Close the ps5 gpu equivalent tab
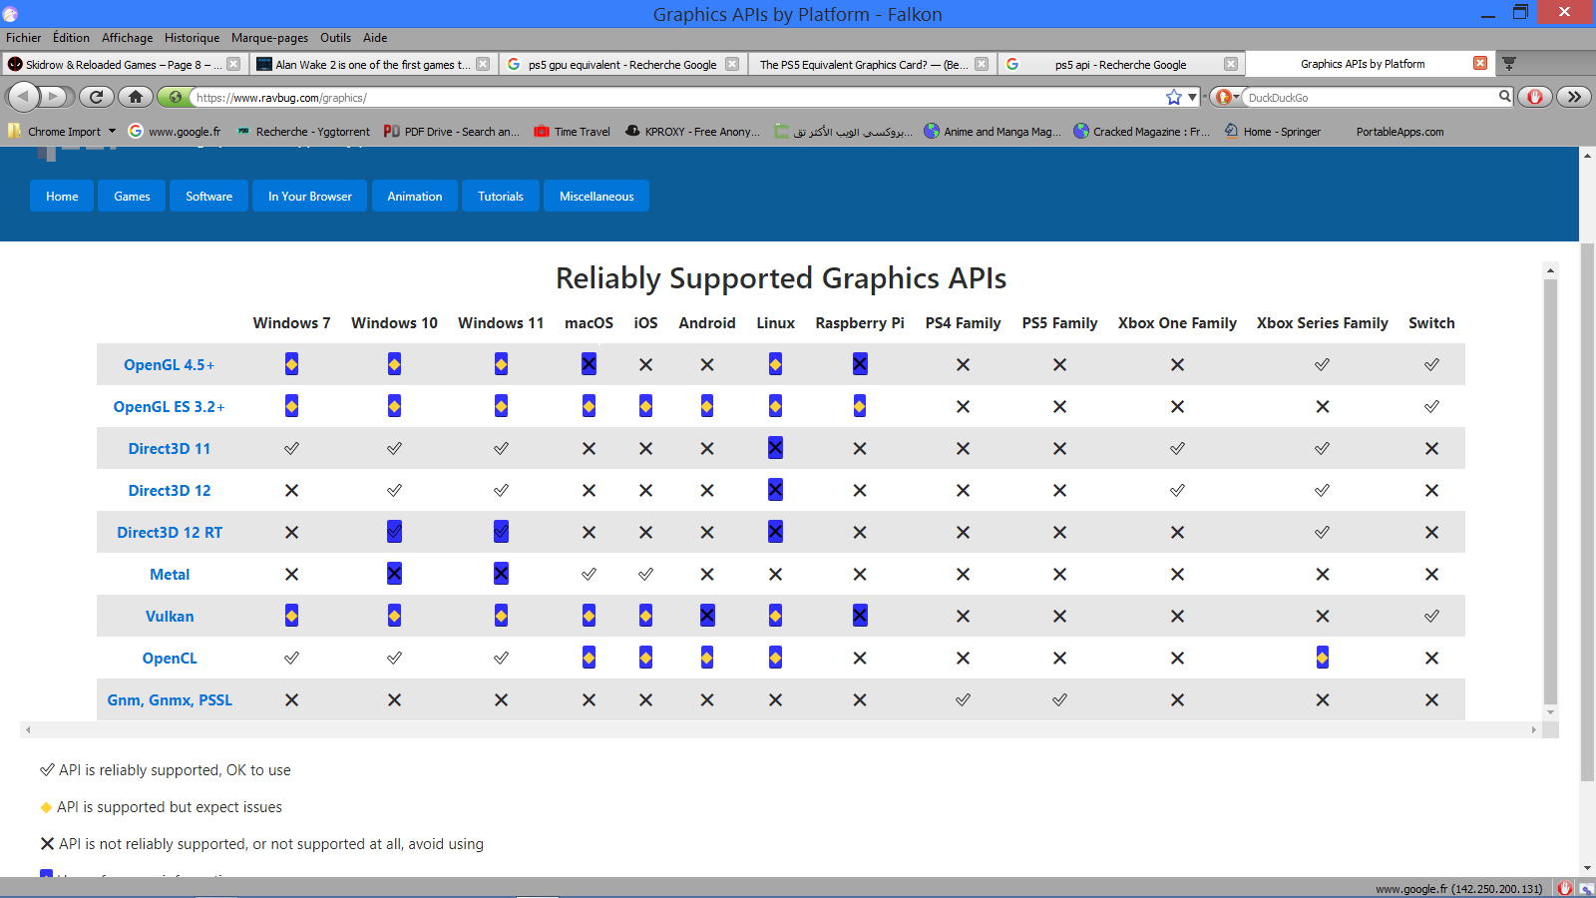The image size is (1596, 898). click(732, 64)
